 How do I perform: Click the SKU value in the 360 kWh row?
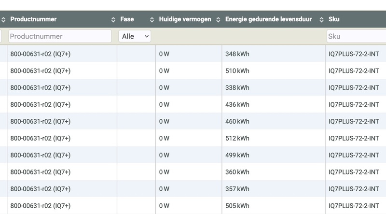[353, 172]
